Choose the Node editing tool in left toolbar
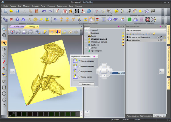Viewport: 171px width, 122px height. click(4, 49)
